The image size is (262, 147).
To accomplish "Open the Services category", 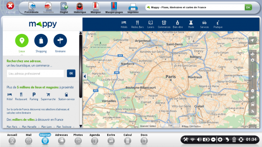I will coord(204,25).
